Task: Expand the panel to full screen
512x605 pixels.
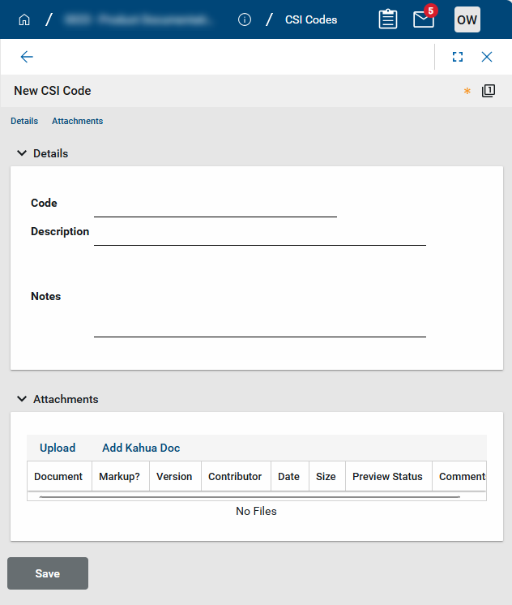Action: (x=458, y=57)
